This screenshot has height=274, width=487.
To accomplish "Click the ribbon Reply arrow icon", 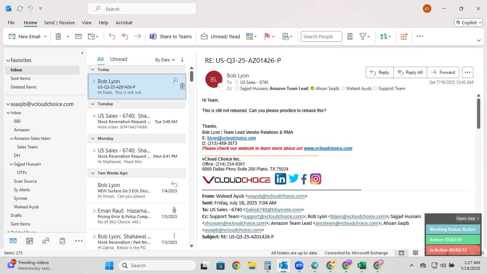I will (112, 36).
